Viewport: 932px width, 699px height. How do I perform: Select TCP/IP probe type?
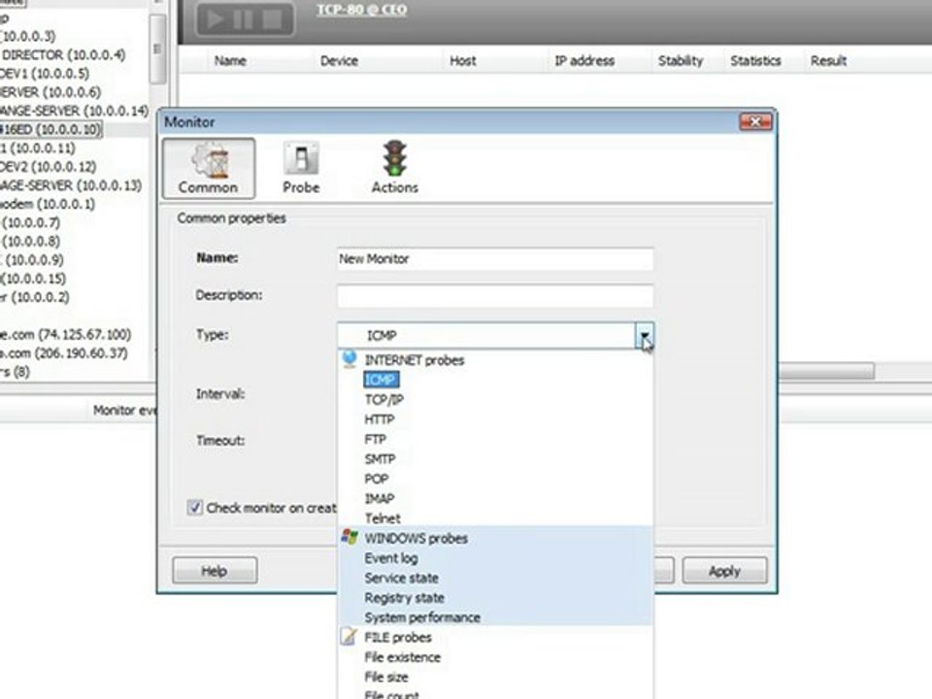tap(384, 399)
